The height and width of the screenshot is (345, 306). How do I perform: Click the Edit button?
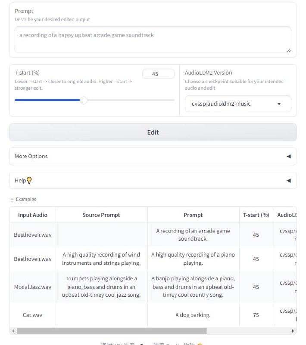tap(153, 132)
